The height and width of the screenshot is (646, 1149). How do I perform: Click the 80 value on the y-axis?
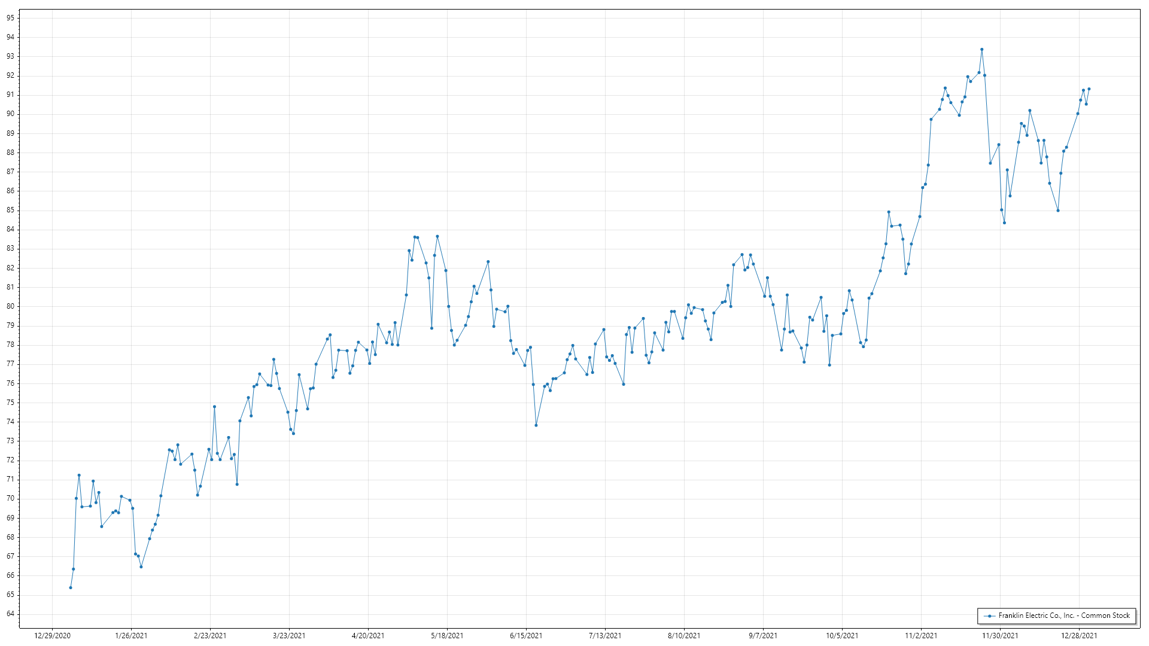pyautogui.click(x=10, y=306)
